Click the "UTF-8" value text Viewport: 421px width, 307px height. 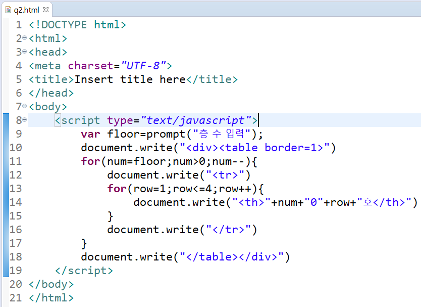click(144, 66)
